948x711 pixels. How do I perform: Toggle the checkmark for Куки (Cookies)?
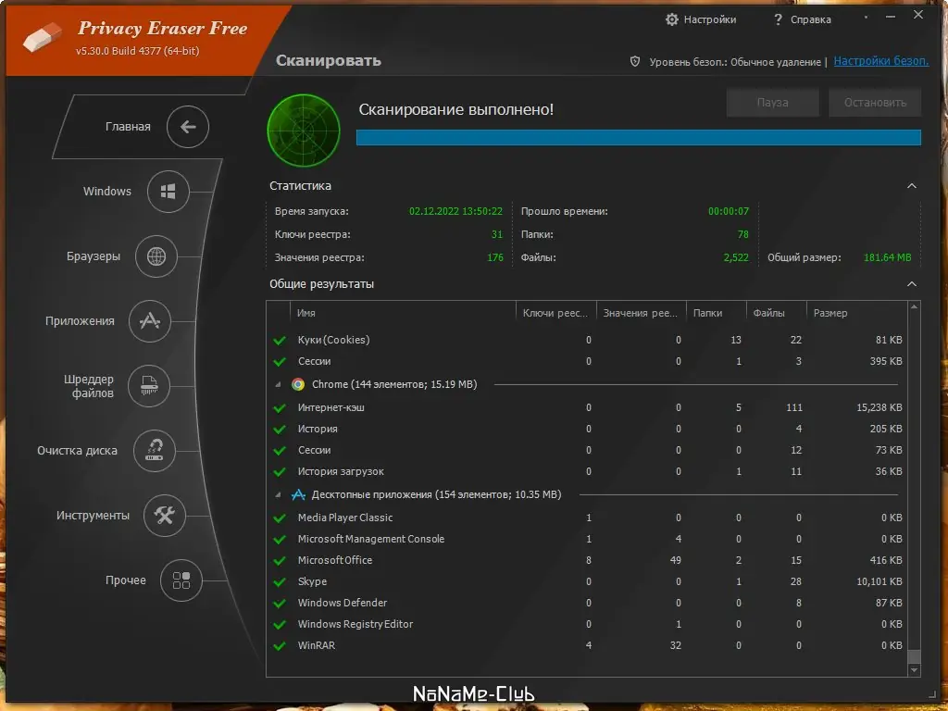click(280, 341)
